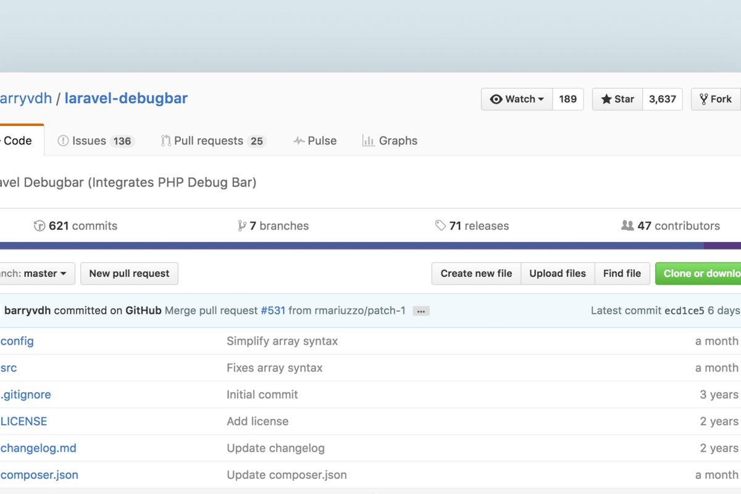View the 189 watchers count
The image size is (741, 494).
(567, 99)
